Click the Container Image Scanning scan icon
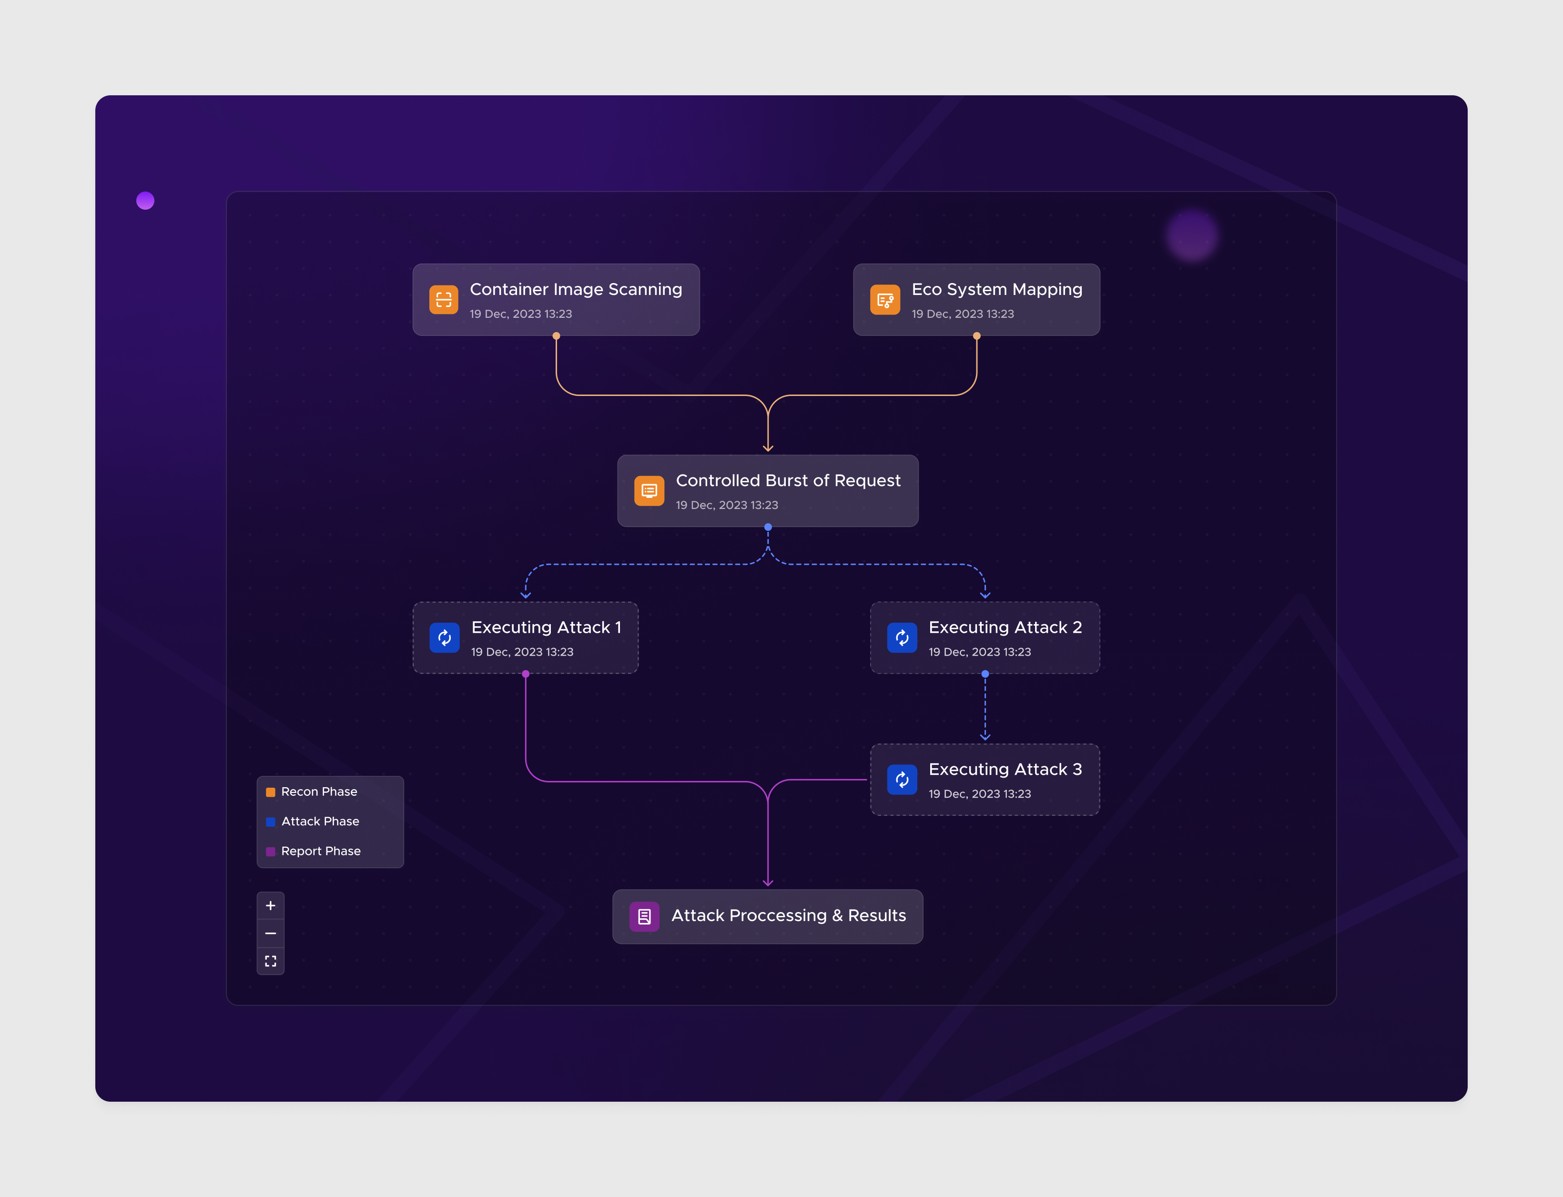The image size is (1563, 1197). tap(443, 300)
